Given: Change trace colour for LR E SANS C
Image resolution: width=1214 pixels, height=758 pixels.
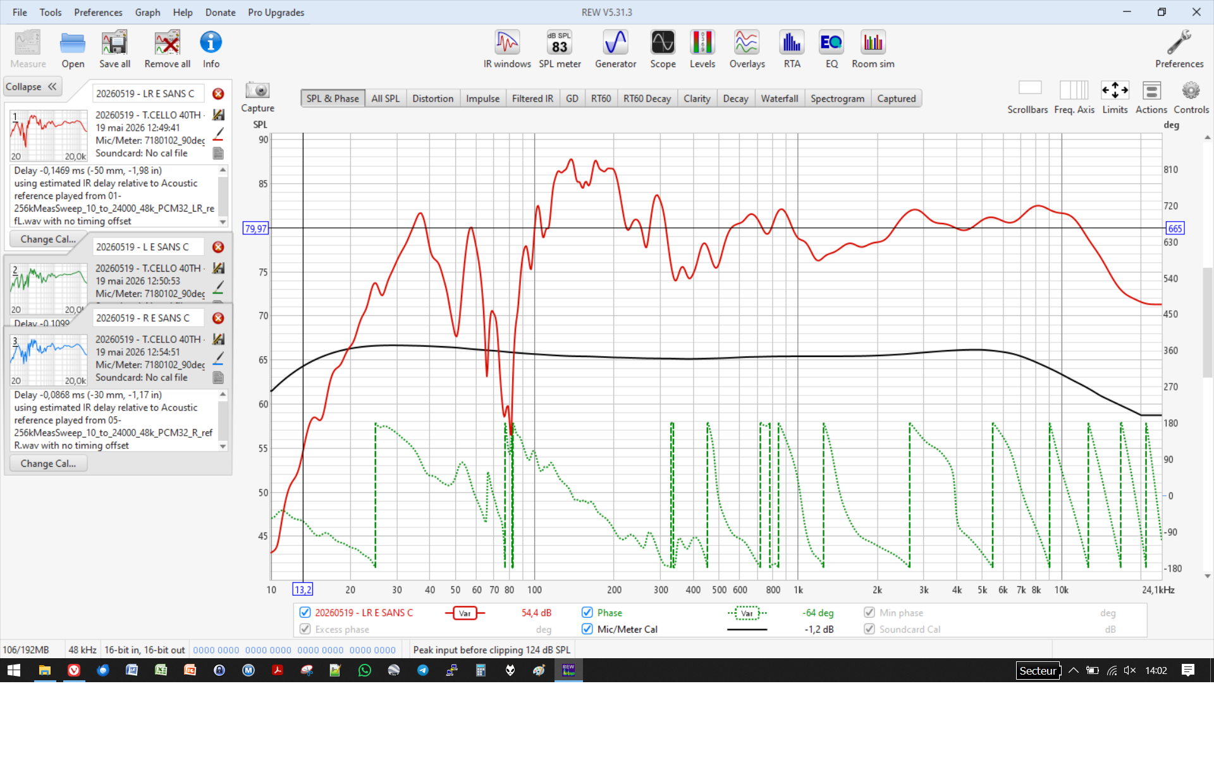Looking at the screenshot, I should (218, 134).
